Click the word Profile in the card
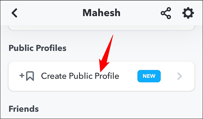The image size is (203, 119). (107, 76)
